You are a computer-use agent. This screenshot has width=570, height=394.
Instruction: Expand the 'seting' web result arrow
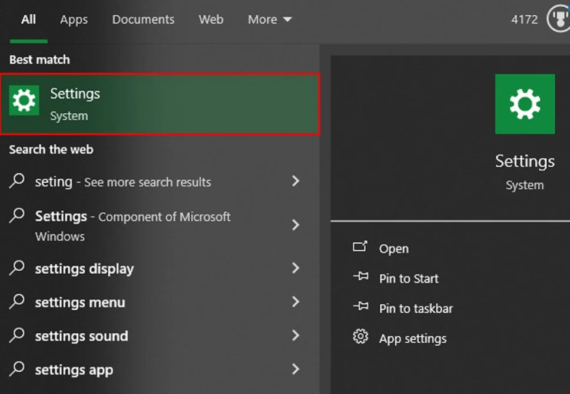click(296, 181)
